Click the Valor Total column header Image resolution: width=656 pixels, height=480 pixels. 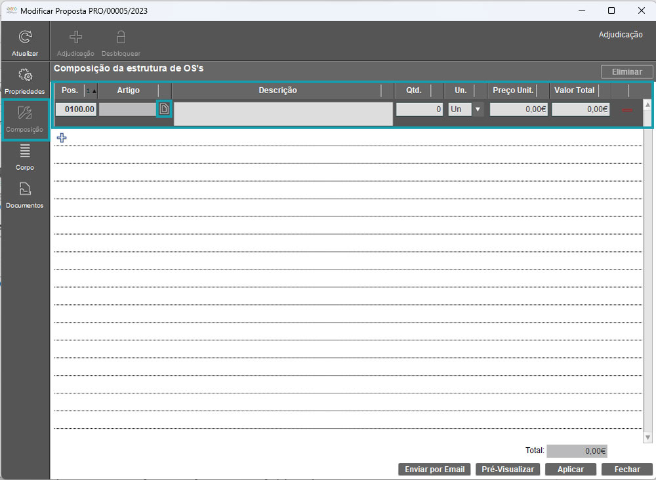click(x=574, y=90)
